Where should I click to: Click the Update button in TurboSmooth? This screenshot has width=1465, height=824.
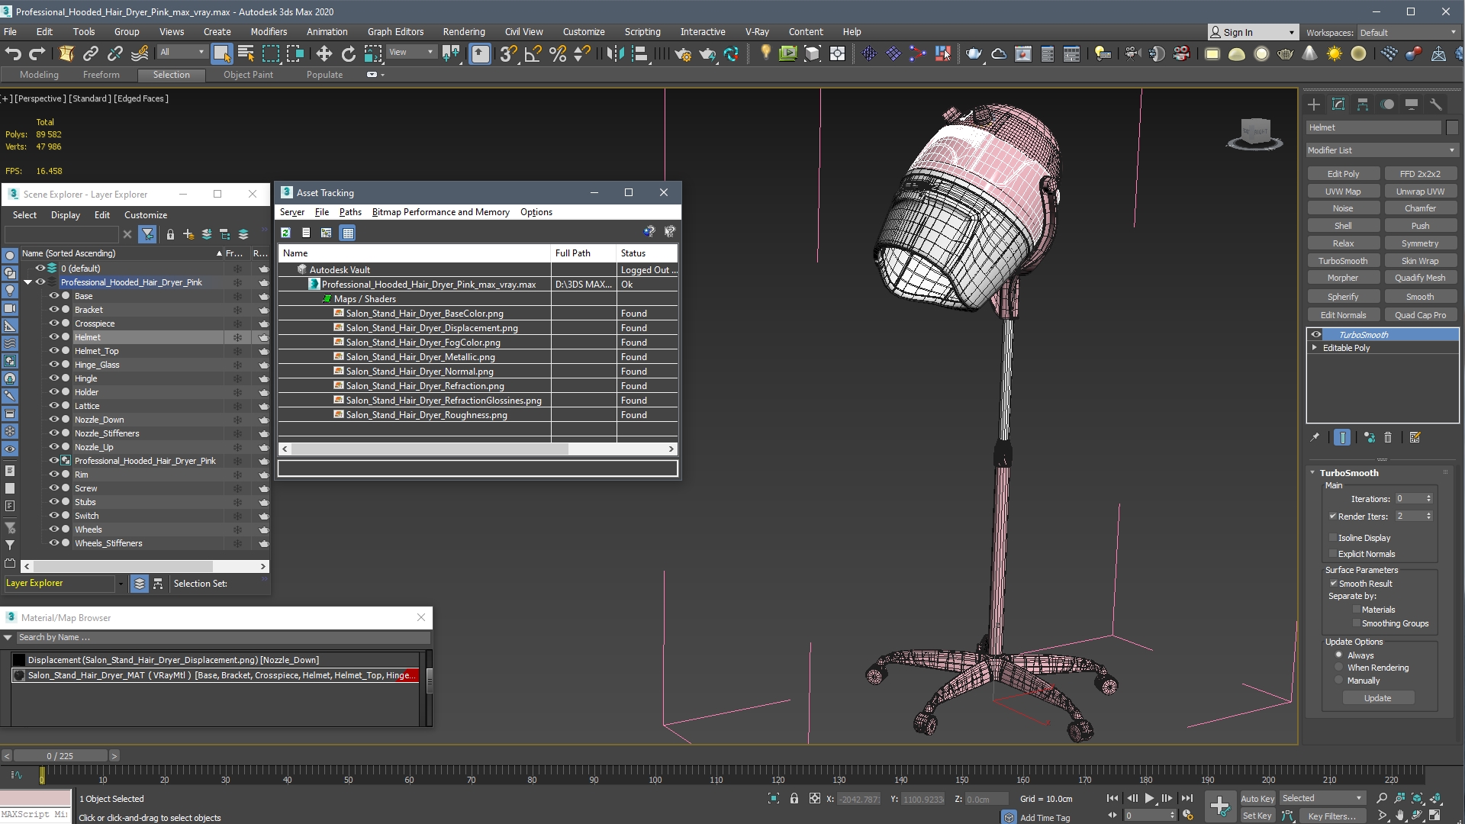pos(1378,698)
